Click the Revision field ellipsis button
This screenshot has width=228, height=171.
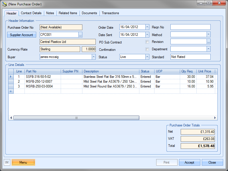coord(209,42)
